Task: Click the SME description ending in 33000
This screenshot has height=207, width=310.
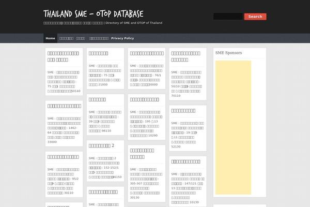Action: 64,130
